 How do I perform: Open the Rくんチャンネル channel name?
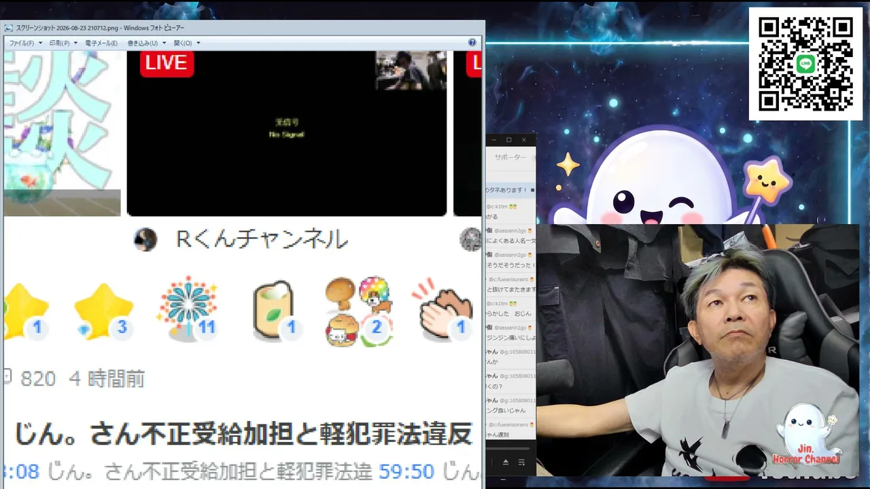click(x=262, y=239)
